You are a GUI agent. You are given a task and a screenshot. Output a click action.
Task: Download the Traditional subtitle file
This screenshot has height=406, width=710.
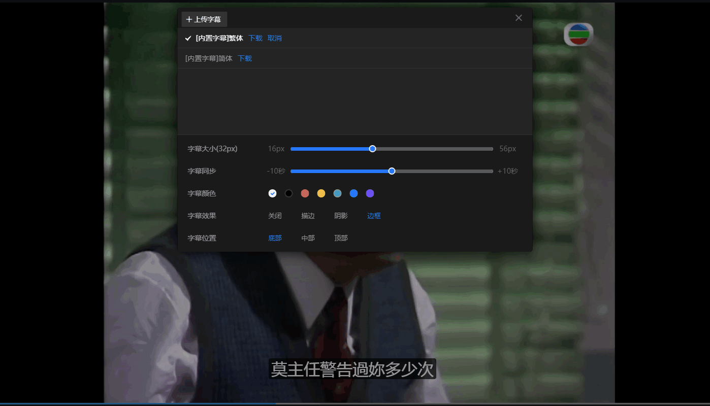click(x=255, y=38)
